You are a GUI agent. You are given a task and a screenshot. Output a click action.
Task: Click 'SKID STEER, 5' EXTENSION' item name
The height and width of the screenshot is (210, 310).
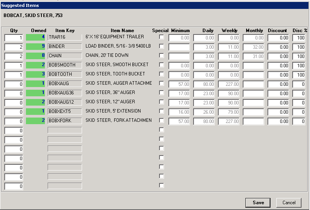(113, 111)
